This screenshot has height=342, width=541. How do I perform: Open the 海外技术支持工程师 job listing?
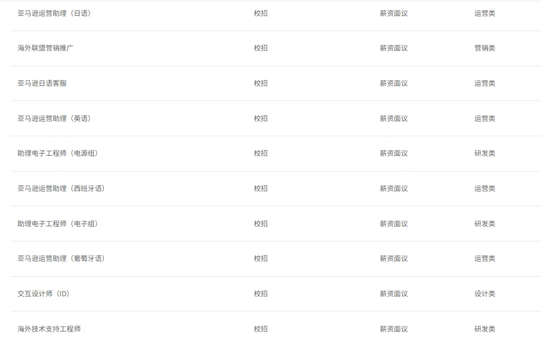click(49, 329)
